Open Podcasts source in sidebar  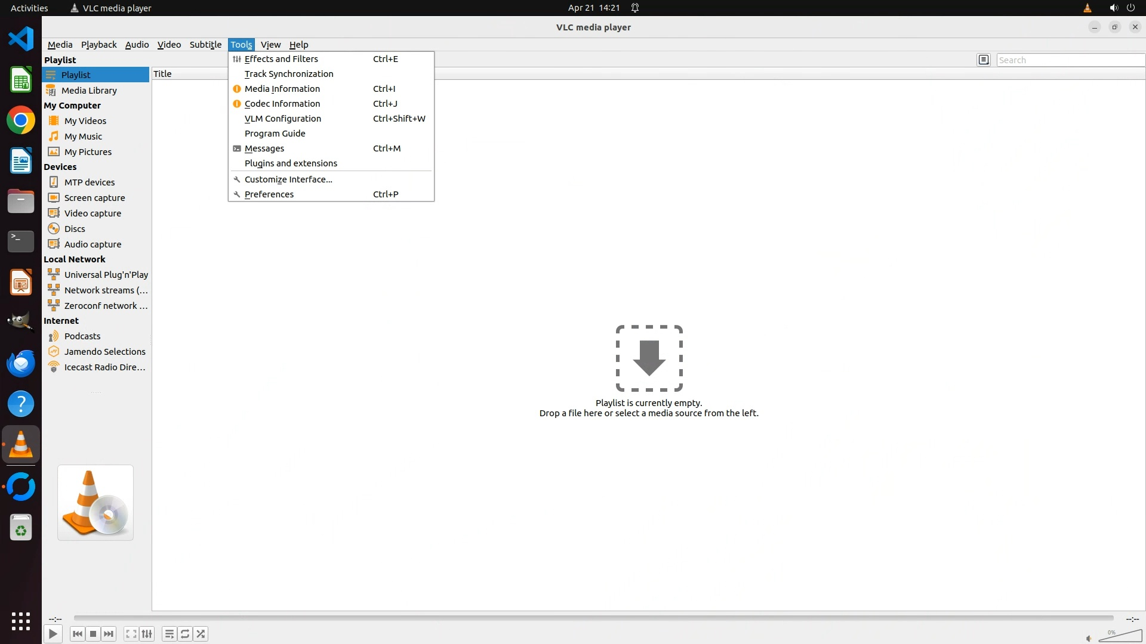point(82,336)
